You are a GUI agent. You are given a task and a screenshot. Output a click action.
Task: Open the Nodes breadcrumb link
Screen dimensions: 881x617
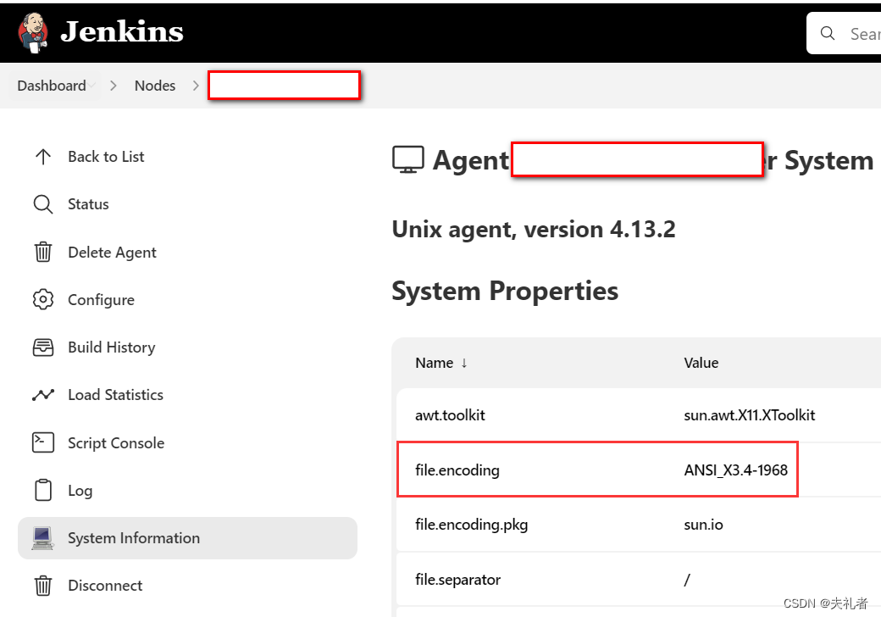click(155, 86)
